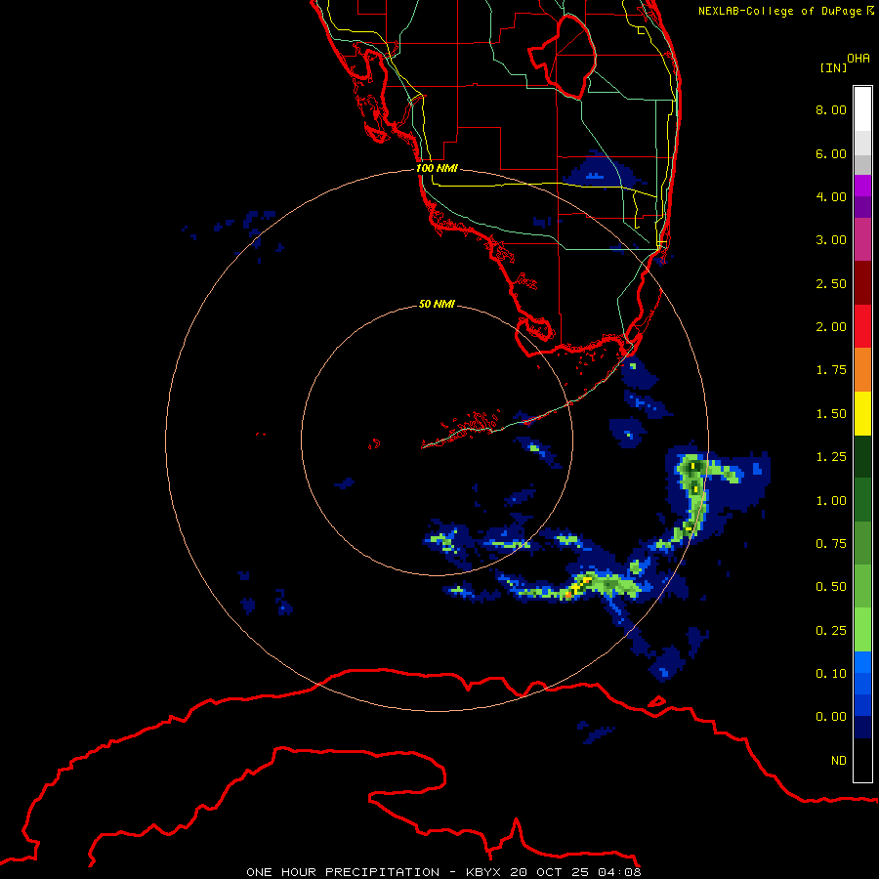Image resolution: width=879 pixels, height=879 pixels.
Task: Select the 0.75 legend value
Action: point(831,544)
